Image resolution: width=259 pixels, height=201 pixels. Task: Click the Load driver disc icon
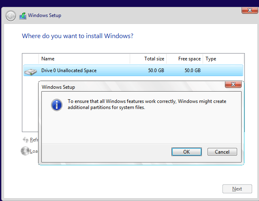click(x=25, y=151)
